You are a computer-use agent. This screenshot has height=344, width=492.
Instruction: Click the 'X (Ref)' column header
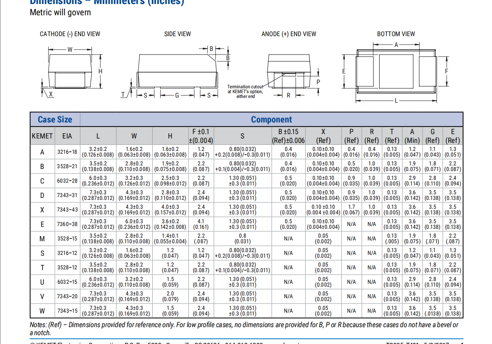(x=323, y=136)
